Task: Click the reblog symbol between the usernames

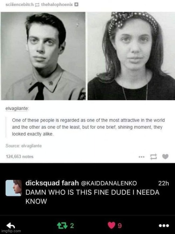Action: pyautogui.click(x=37, y=5)
